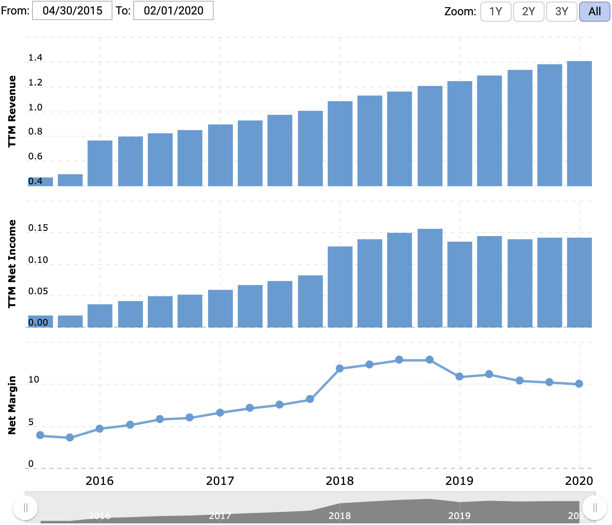612x525 pixels.
Task: Click the Net Margin point at 2019
Action: [x=459, y=376]
